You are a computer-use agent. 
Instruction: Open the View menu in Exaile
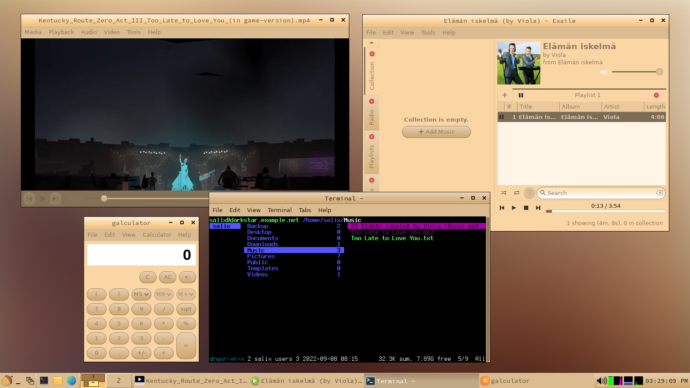tap(407, 32)
